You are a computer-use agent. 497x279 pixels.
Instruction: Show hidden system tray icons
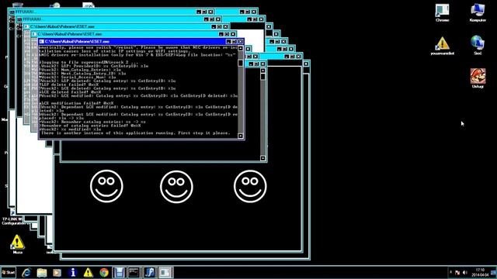point(450,272)
